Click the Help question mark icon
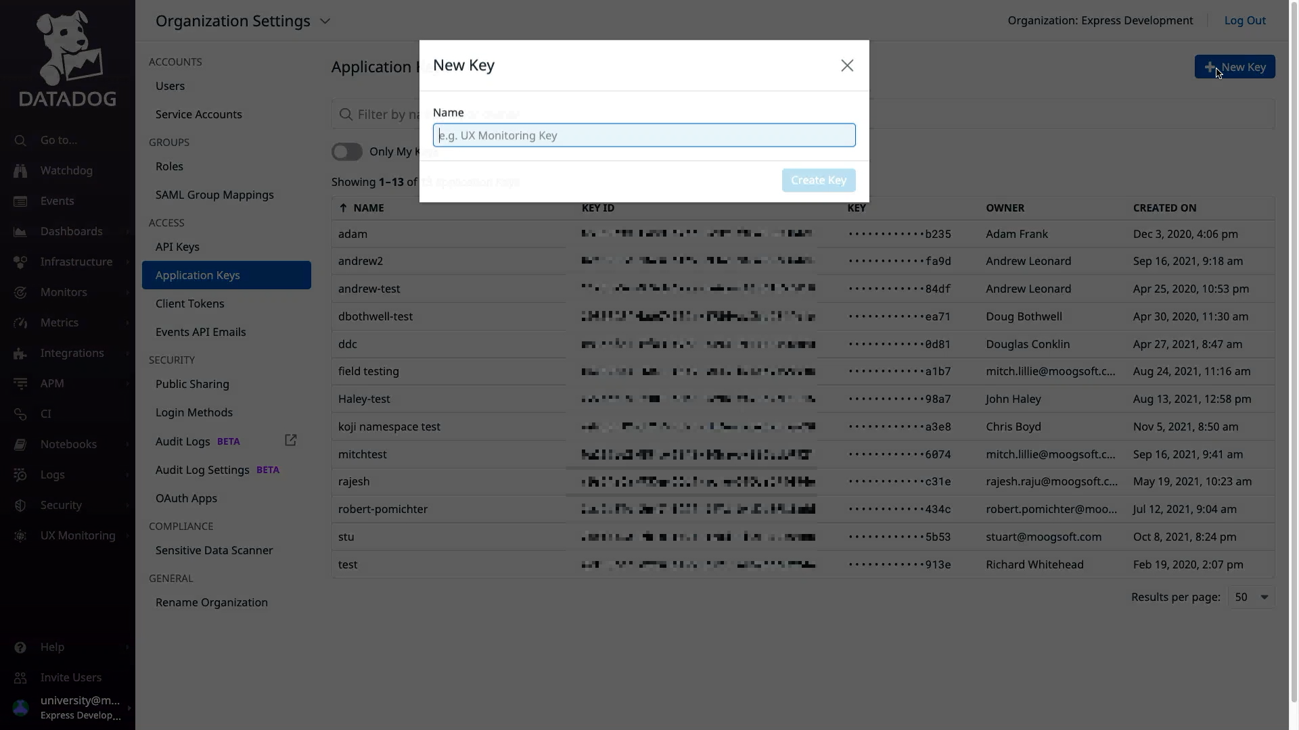This screenshot has width=1299, height=730. coord(20,648)
